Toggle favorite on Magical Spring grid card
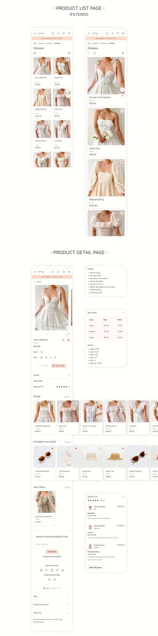Image resolution: width=158 pixels, height=636 pixels. (x=48, y=91)
